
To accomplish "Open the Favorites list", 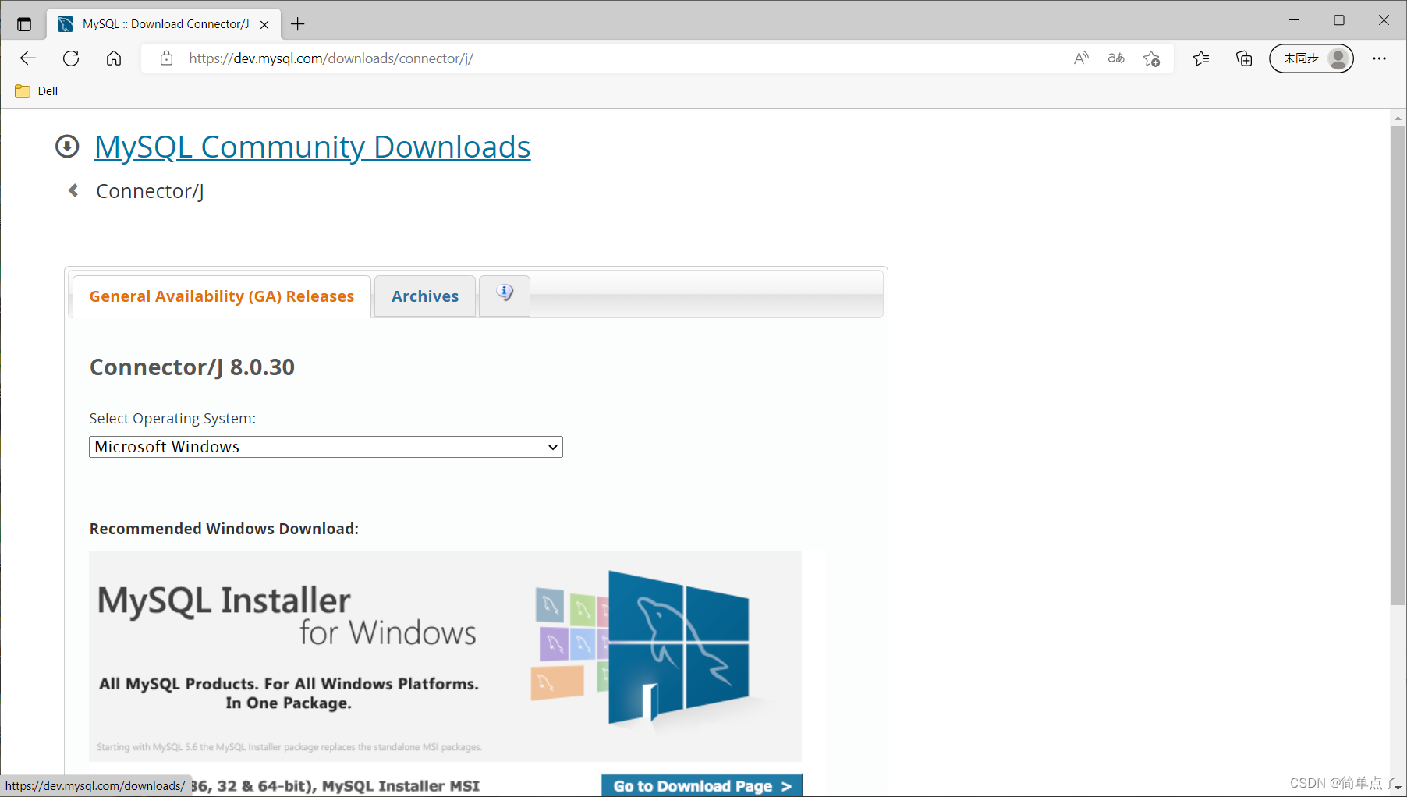I will tap(1201, 58).
